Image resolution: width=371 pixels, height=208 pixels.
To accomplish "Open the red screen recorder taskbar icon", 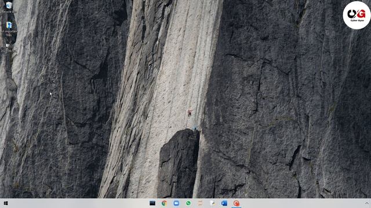I will point(236,203).
